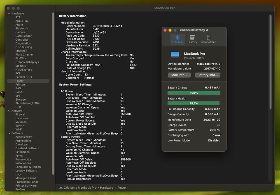Select Card Reader in the sidebar
Viewport: 280px width, 195px height.
coord(24,36)
